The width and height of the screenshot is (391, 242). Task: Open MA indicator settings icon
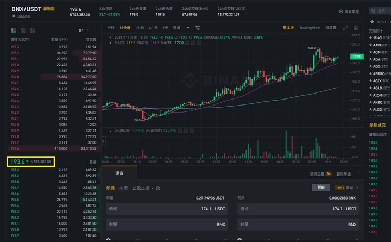pyautogui.click(x=193, y=43)
